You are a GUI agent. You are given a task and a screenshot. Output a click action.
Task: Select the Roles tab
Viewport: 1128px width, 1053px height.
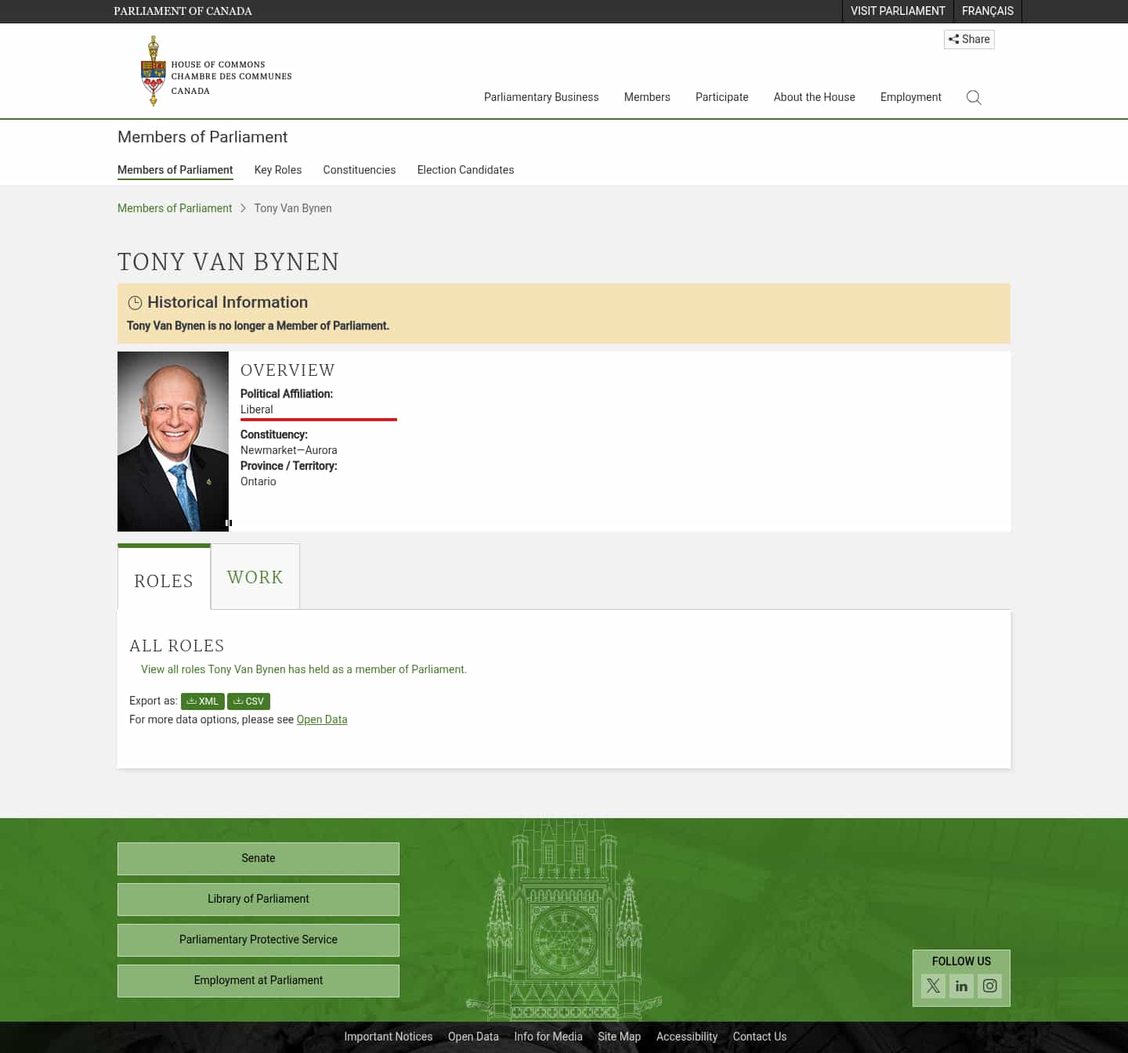[164, 579]
